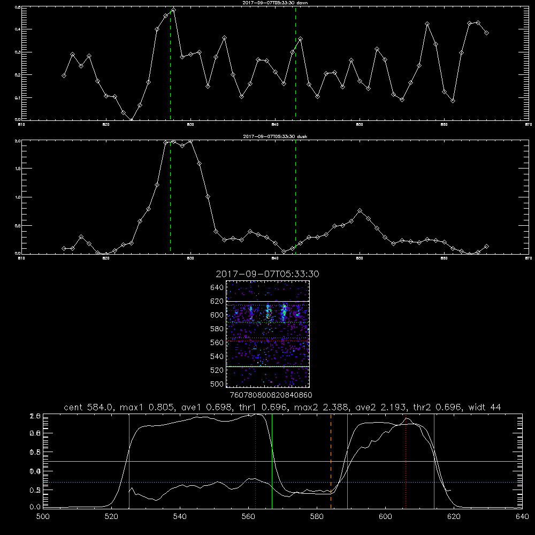Viewport: 535px width, 535px height.
Task: Click the '0.0' y-axis label of bottom plot
Action: (35, 507)
